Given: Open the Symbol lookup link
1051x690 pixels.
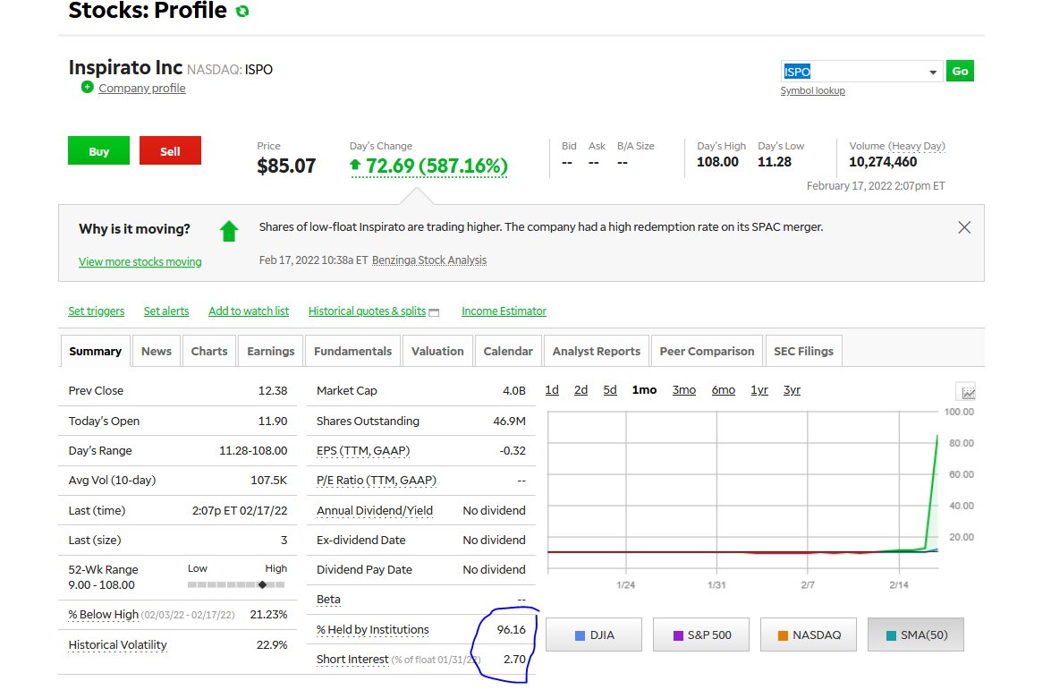Looking at the screenshot, I should pos(812,90).
